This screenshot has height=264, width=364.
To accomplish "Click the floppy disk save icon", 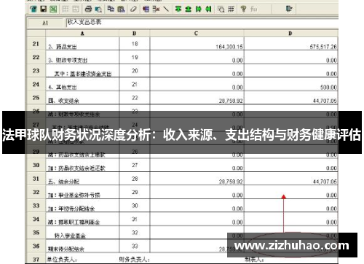I will tap(44, 9).
